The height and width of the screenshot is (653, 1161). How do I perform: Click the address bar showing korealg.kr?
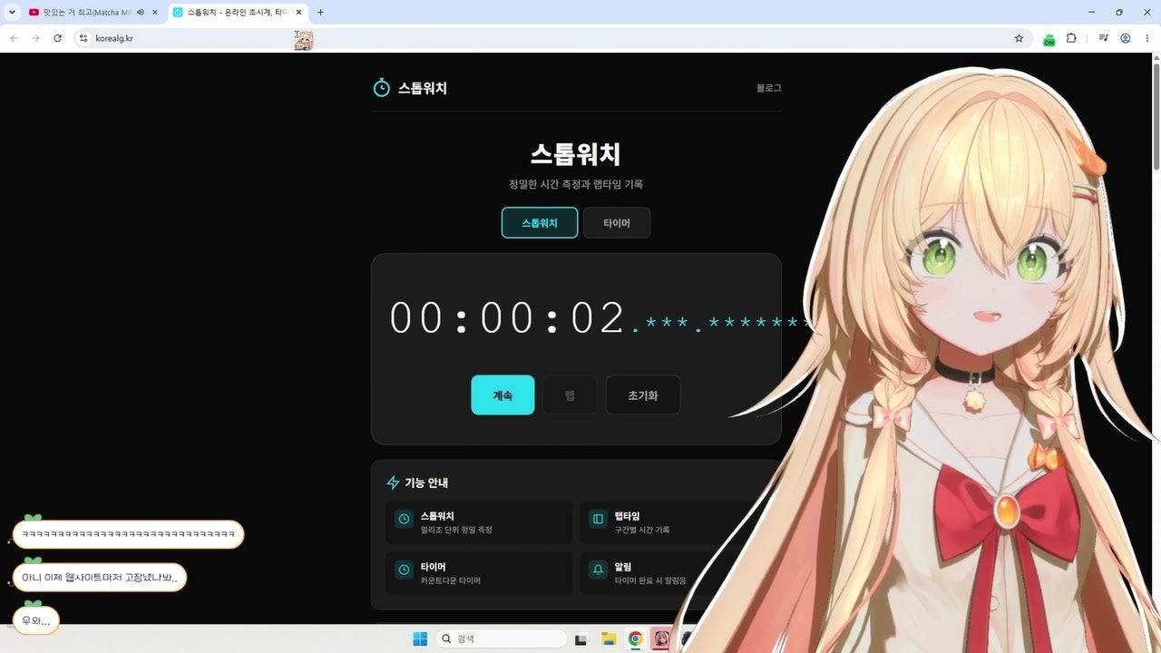tap(553, 38)
